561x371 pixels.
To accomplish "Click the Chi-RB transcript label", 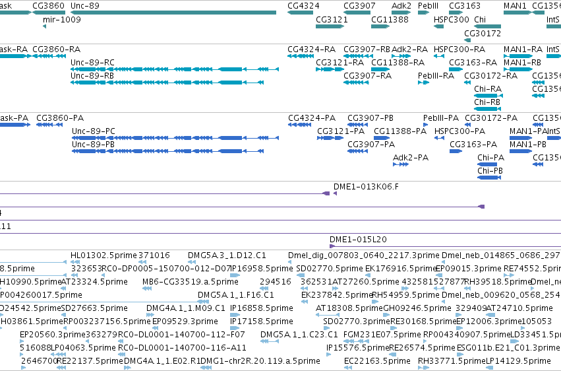I will (488, 102).
